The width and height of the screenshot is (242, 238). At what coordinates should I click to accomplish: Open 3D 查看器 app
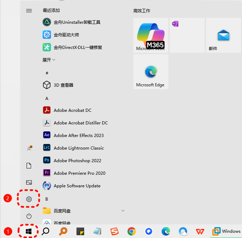[x=58, y=85]
